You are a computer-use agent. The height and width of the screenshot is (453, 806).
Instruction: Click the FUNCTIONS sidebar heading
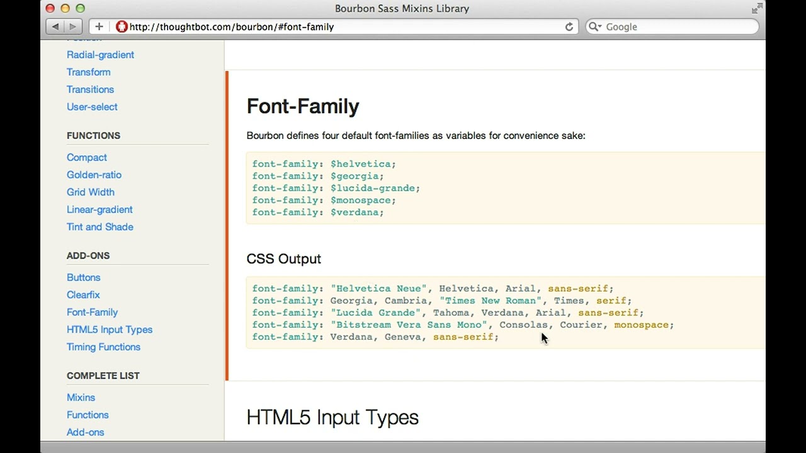coord(93,135)
